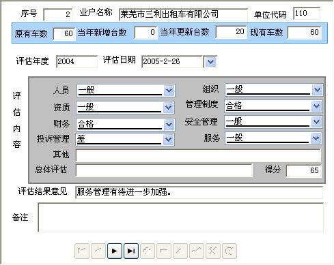Click the refresh data button
The width and height of the screenshot is (334, 265).
(x=229, y=251)
